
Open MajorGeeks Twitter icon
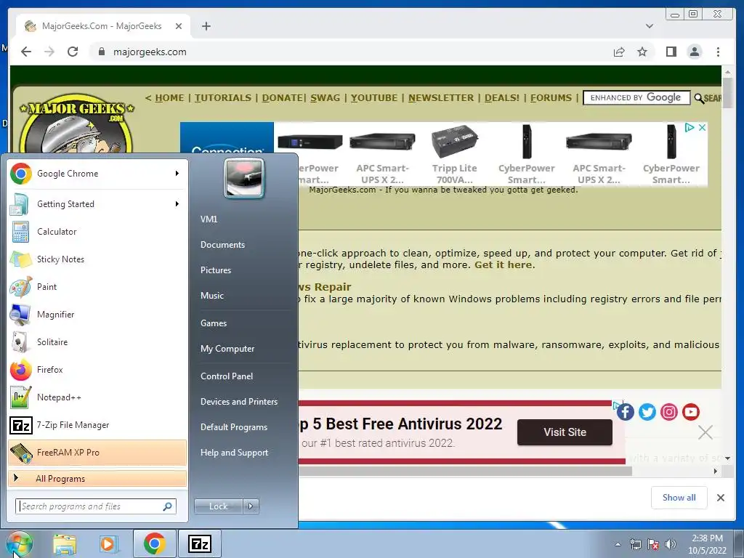click(647, 412)
